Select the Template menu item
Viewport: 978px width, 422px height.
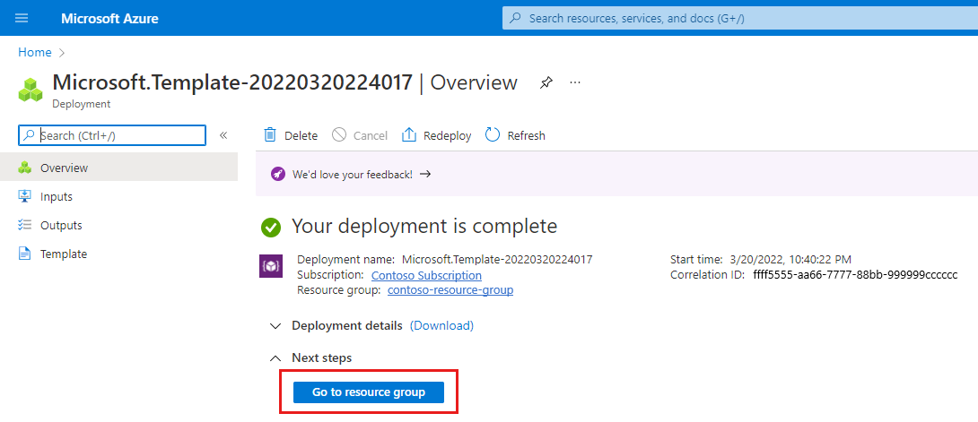click(x=64, y=254)
